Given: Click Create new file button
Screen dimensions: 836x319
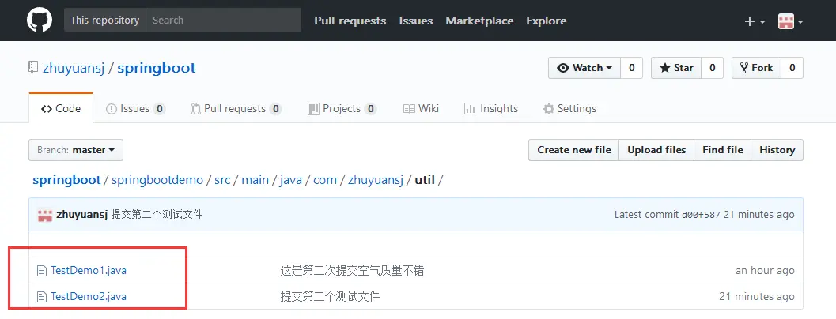Looking at the screenshot, I should [x=573, y=150].
